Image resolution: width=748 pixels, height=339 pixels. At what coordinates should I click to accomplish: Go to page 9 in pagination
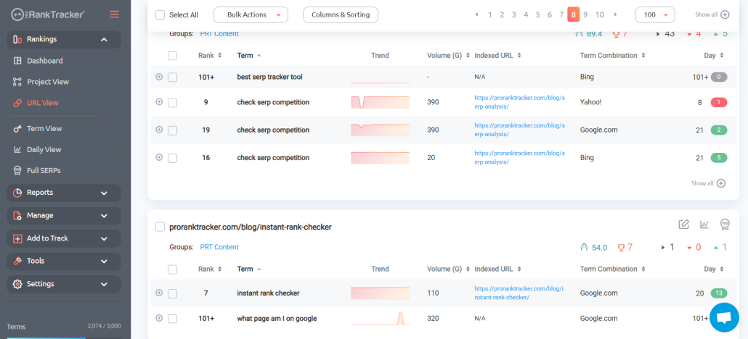pyautogui.click(x=585, y=14)
